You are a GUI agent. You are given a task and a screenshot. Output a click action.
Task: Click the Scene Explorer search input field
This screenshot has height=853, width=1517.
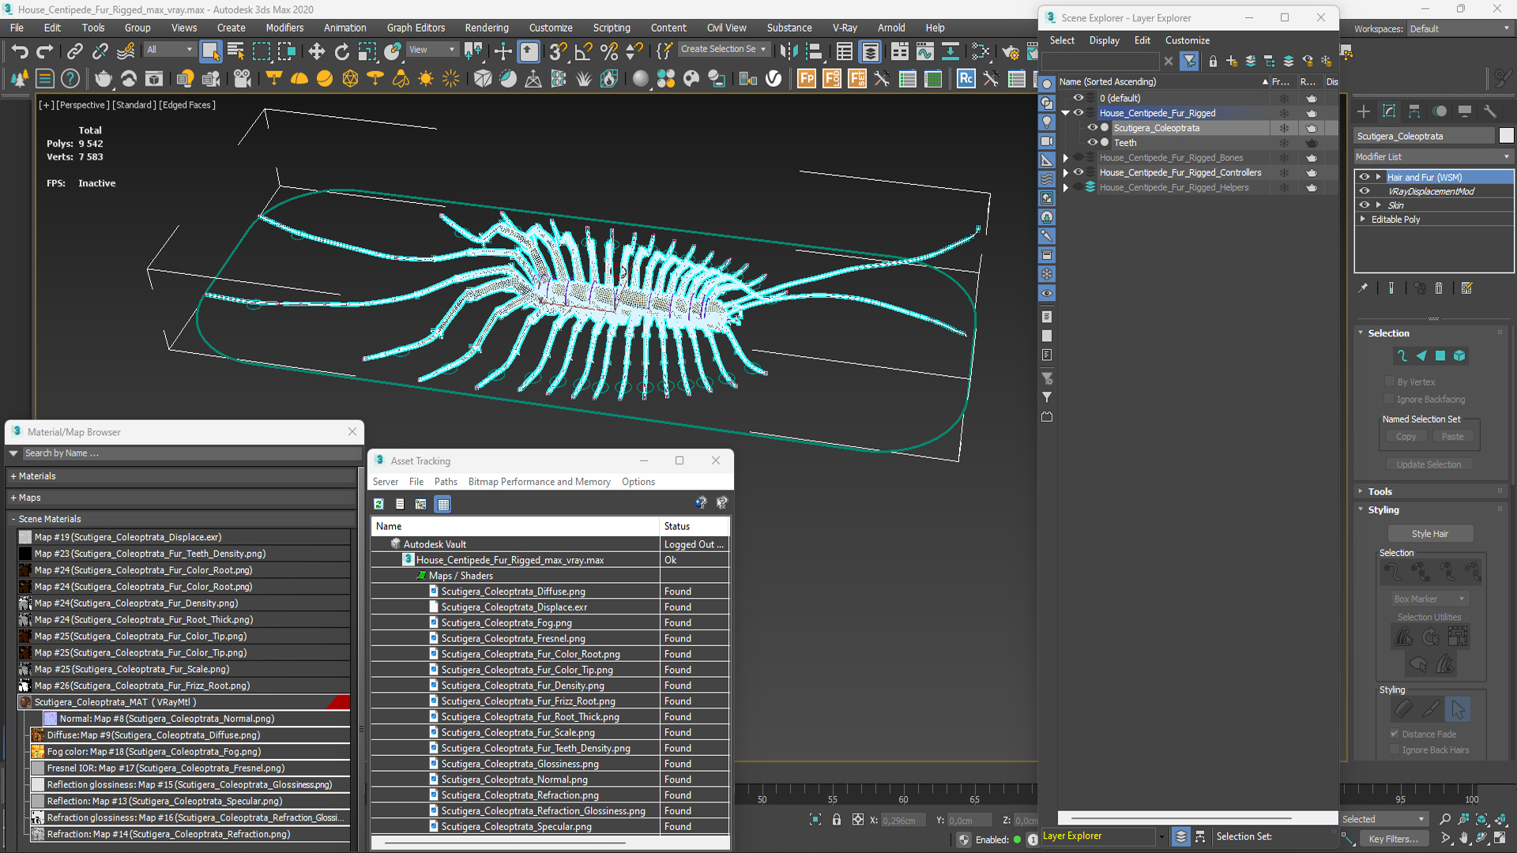coord(1101,61)
